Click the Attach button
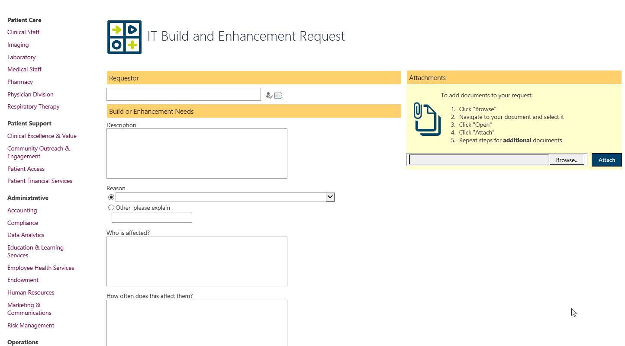Screen dimensions: 625x346 tap(606, 160)
